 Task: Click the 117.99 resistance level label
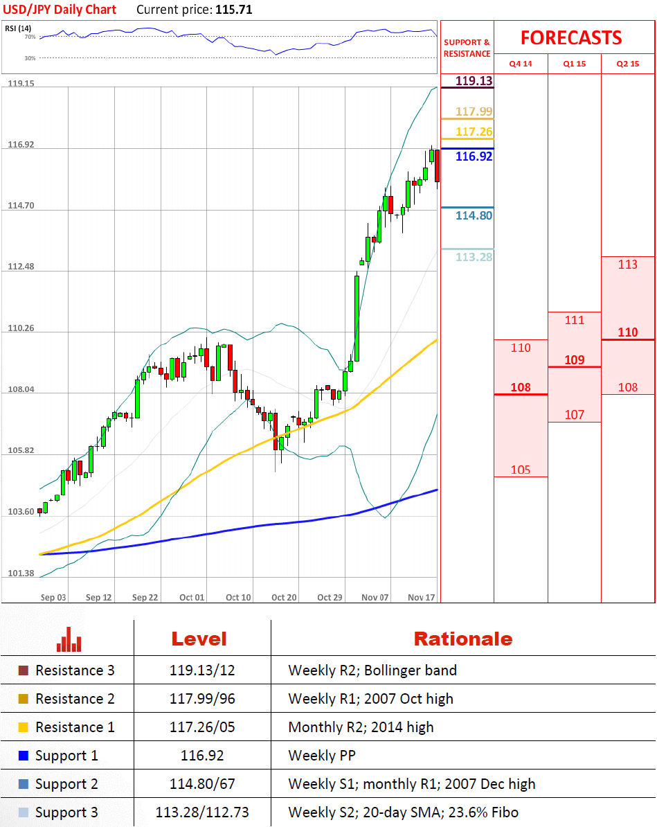pos(474,112)
